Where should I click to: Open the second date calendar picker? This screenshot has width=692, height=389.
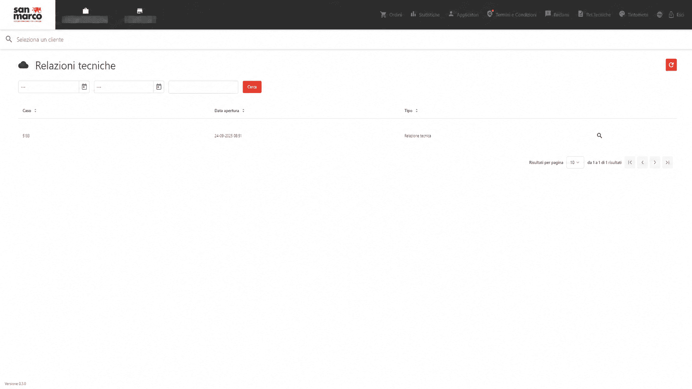pos(159,87)
